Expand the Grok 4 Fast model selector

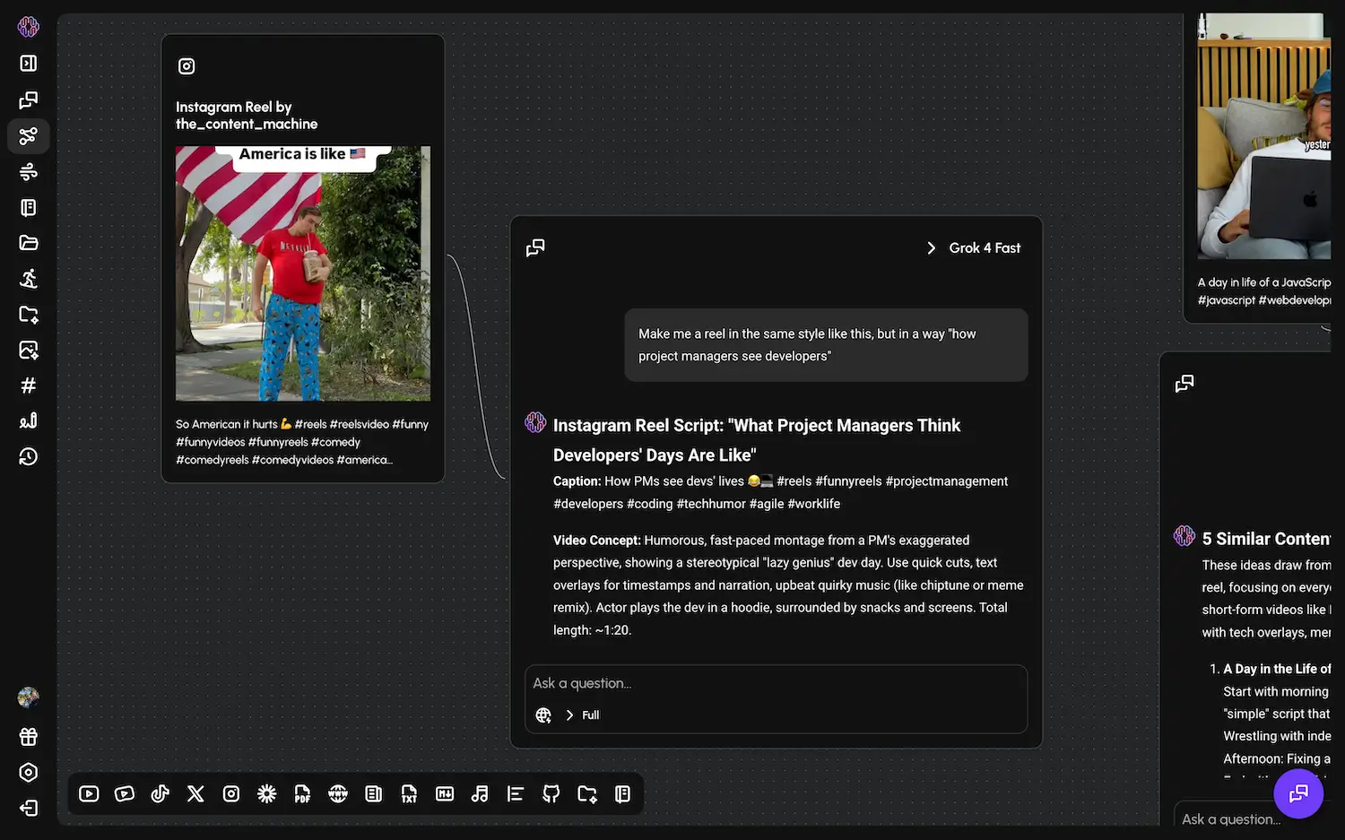click(973, 247)
